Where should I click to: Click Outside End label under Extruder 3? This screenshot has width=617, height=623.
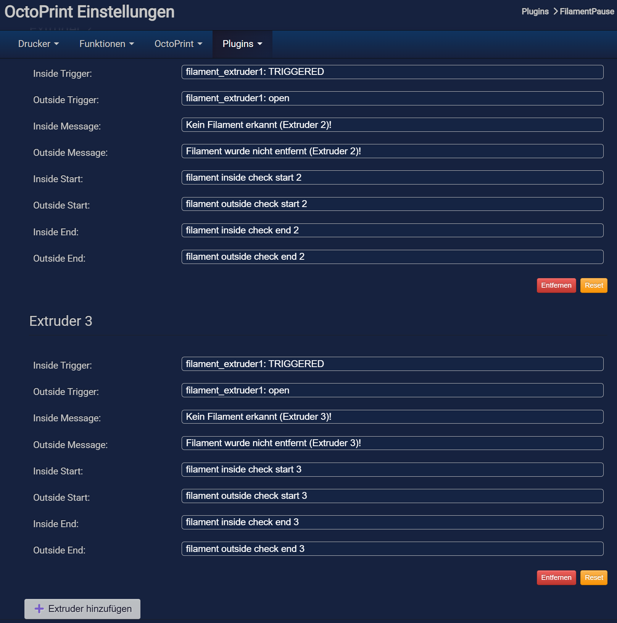click(x=59, y=550)
